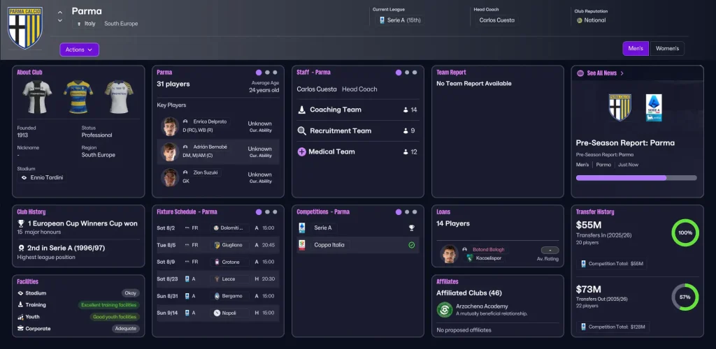Image resolution: width=716 pixels, height=349 pixels.
Task: Click the purple news progress bar
Action: coord(636,178)
